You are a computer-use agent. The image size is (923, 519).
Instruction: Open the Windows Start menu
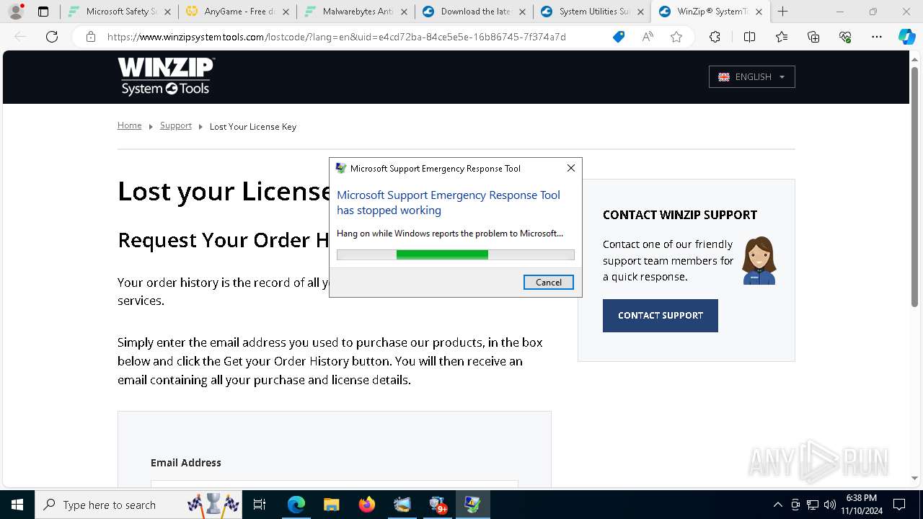pos(17,505)
